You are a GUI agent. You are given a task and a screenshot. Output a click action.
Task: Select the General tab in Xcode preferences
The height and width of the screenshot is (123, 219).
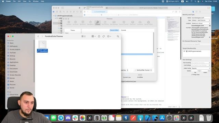click(x=69, y=23)
